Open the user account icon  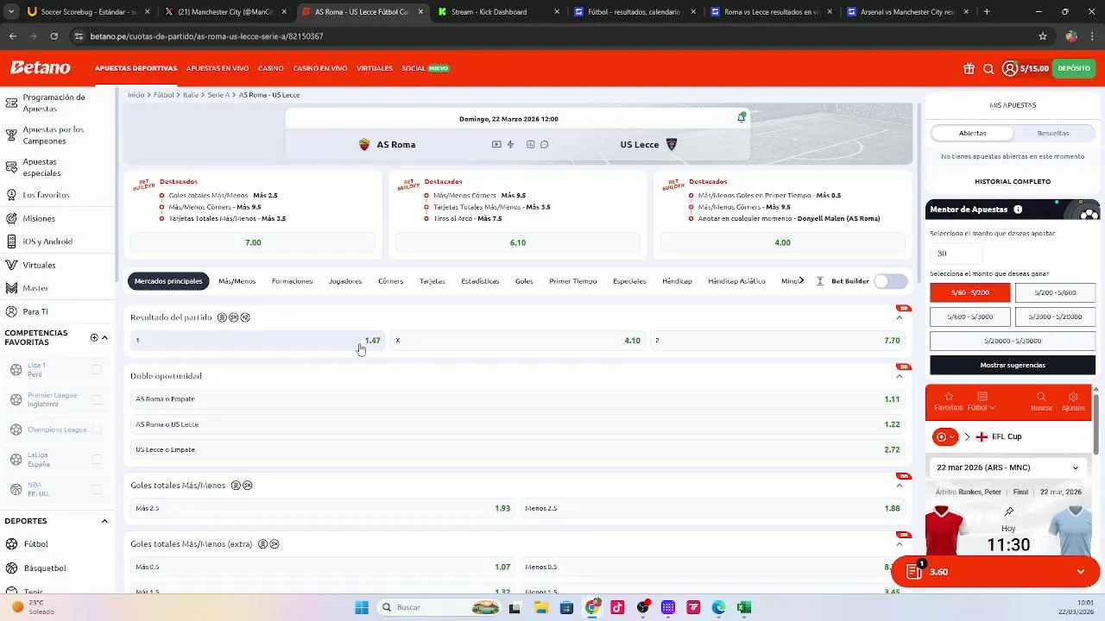(1009, 68)
